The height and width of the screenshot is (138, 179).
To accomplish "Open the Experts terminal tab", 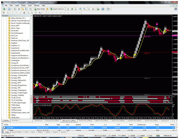I will [55, 132].
